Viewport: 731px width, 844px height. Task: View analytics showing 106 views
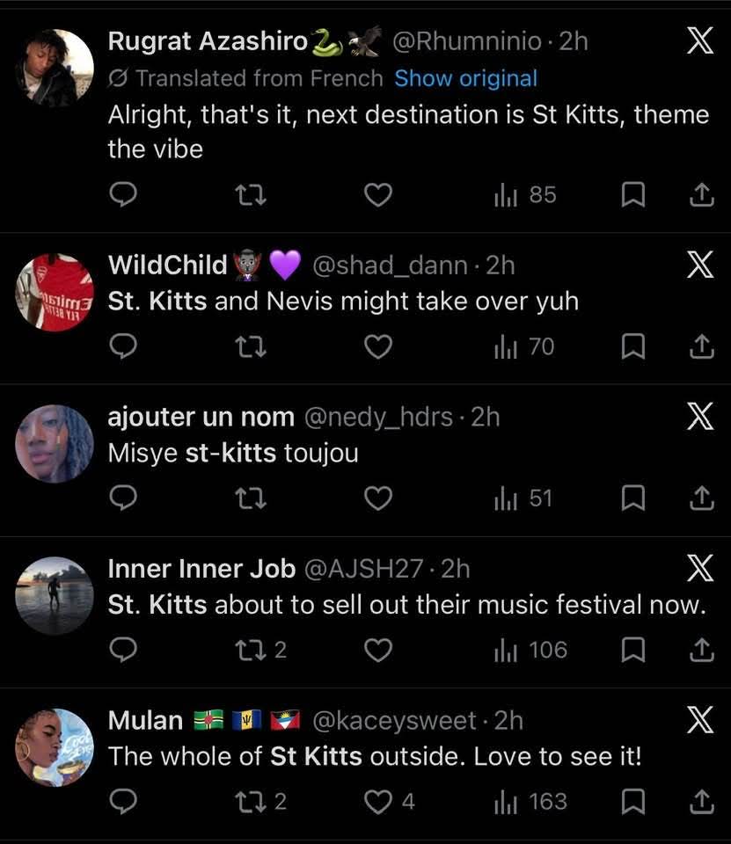(x=530, y=650)
